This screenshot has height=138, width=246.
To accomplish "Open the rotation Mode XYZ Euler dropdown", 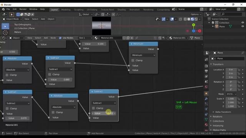I will point(231,94).
